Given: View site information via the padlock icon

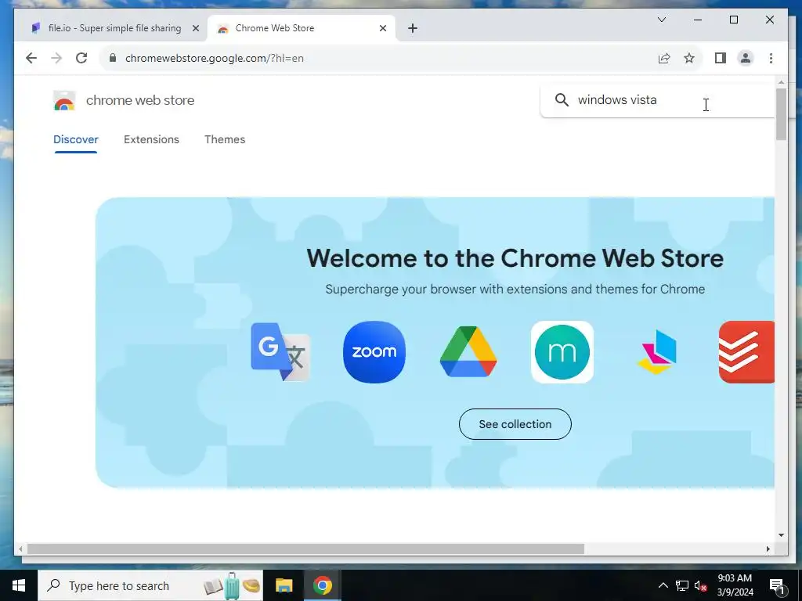Looking at the screenshot, I should [113, 58].
